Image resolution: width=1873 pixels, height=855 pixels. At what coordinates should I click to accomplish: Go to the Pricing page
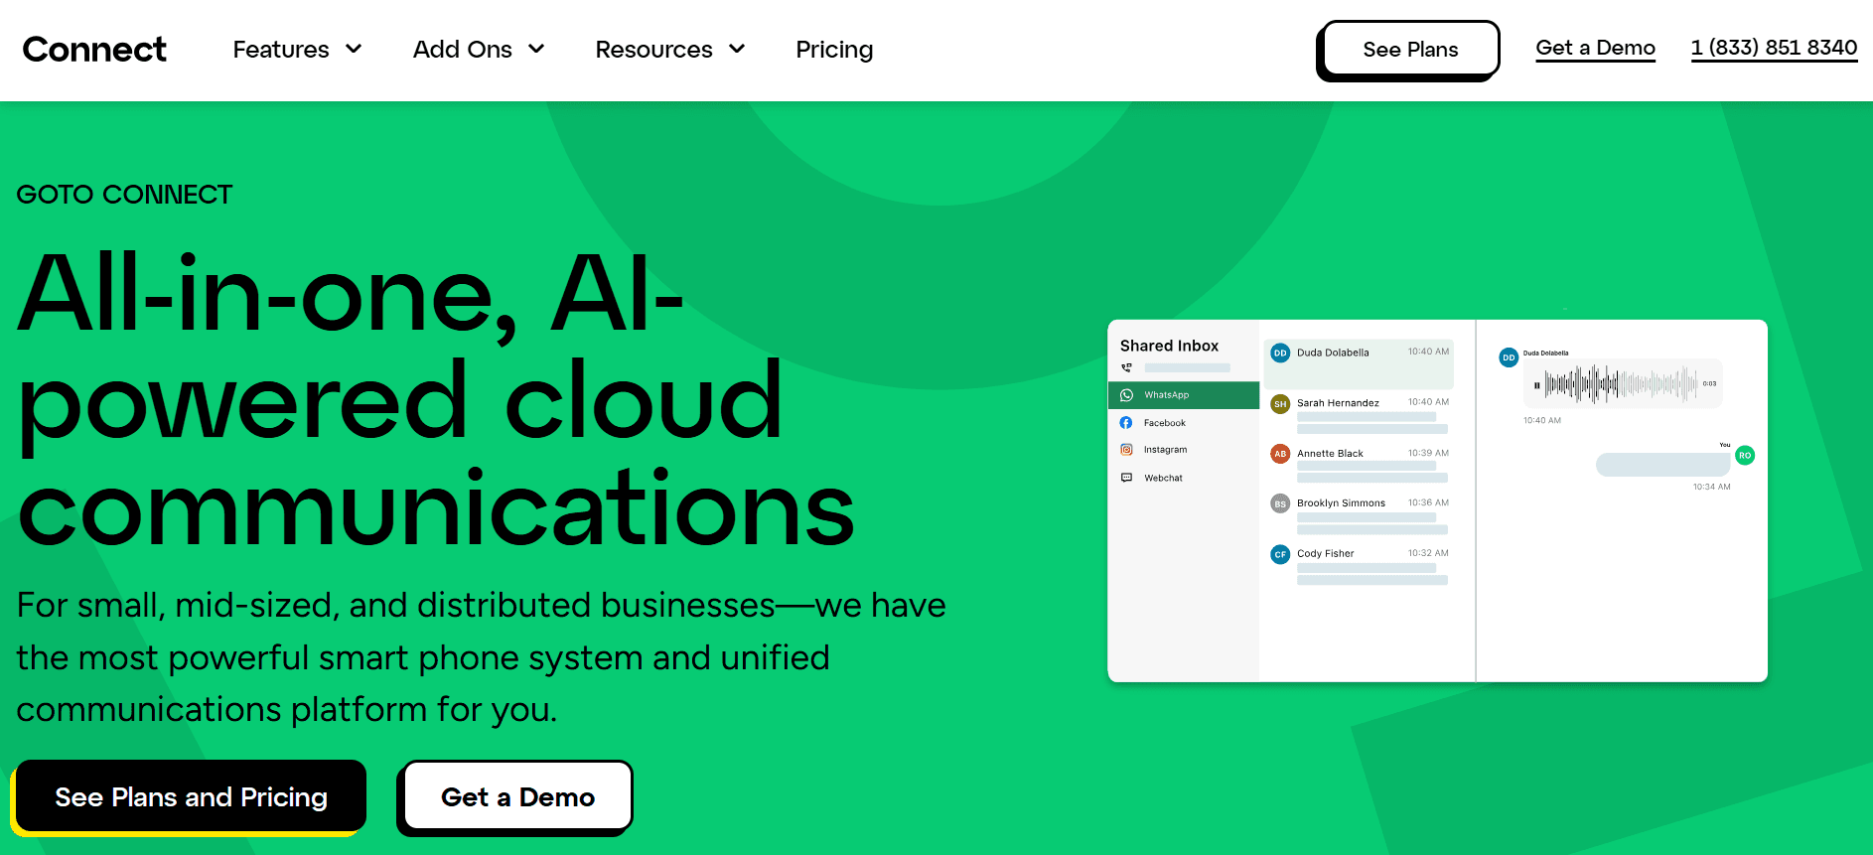click(834, 50)
